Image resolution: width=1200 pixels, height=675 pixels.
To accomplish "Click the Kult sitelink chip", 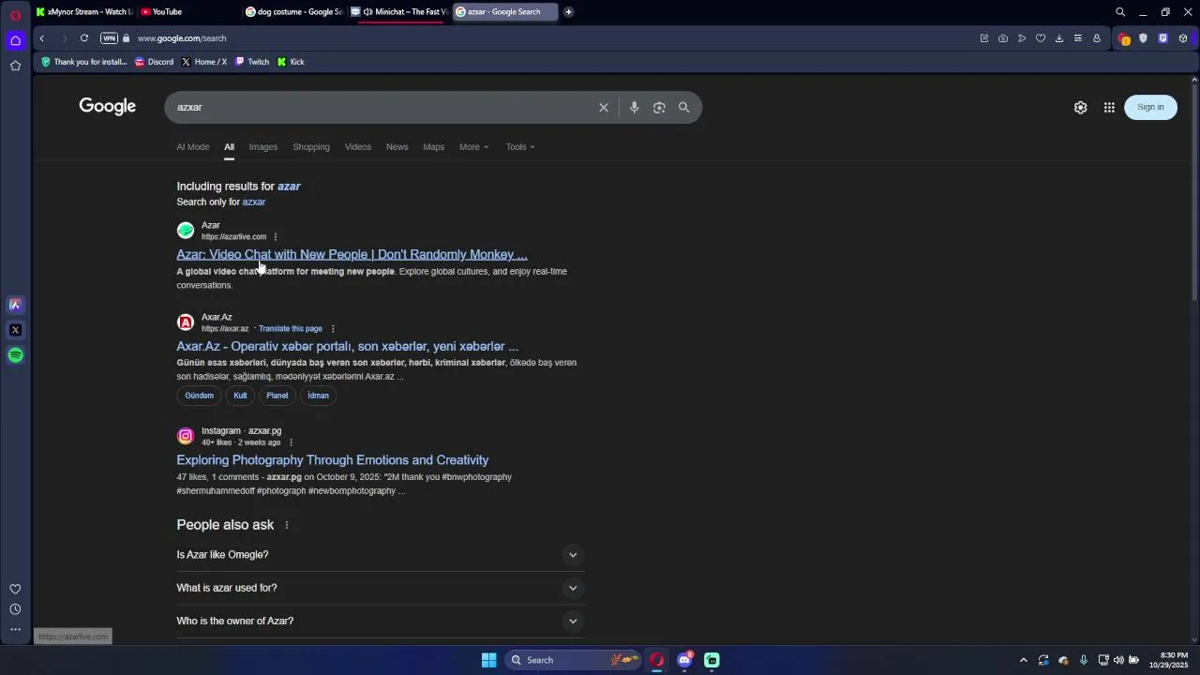I will [x=240, y=396].
